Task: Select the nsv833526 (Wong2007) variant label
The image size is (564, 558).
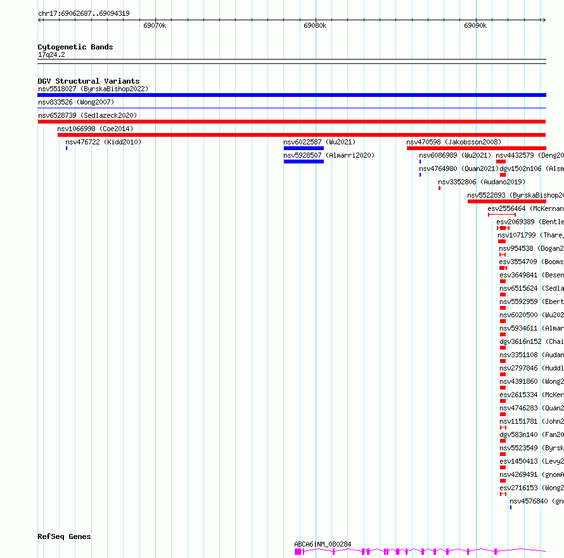Action: tap(76, 102)
